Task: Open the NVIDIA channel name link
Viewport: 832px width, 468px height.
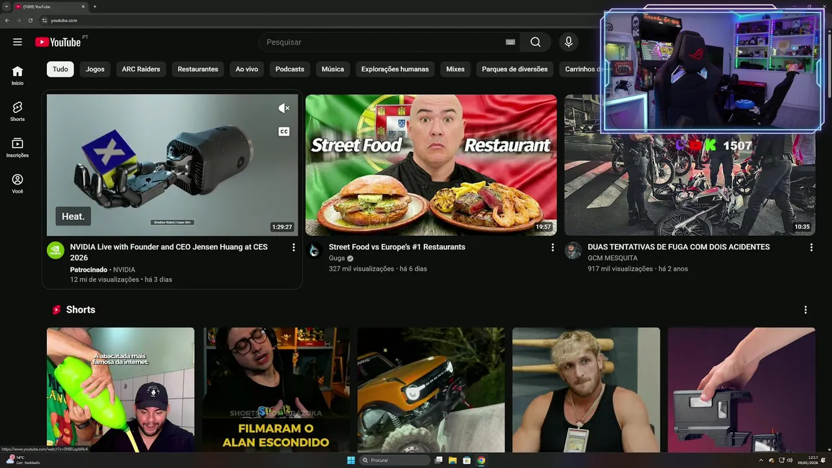Action: point(124,269)
